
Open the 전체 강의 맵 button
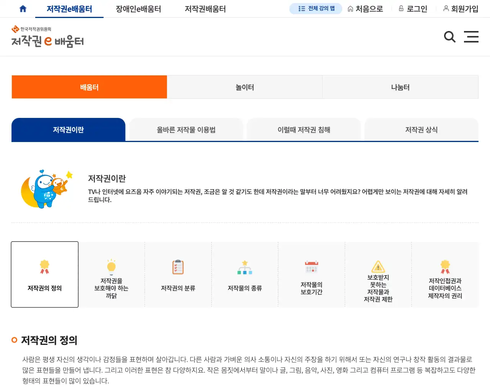pos(316,8)
